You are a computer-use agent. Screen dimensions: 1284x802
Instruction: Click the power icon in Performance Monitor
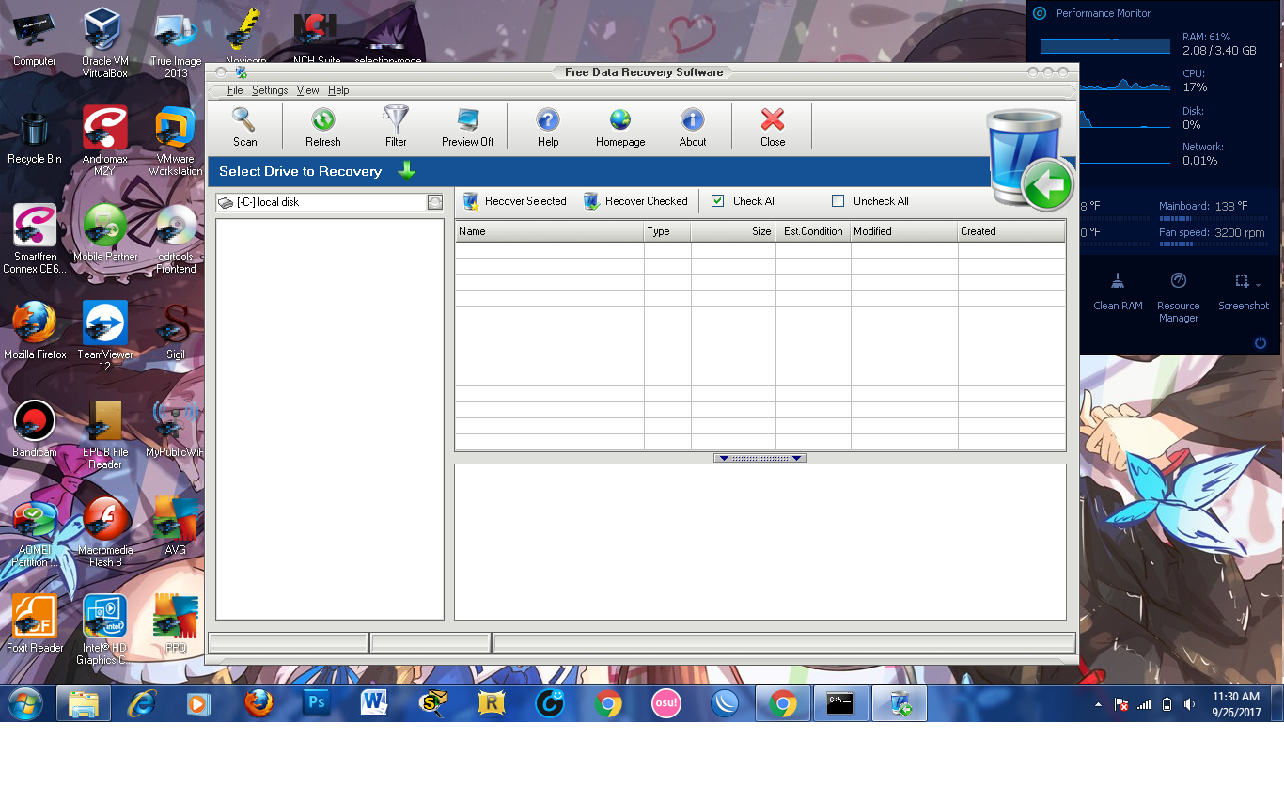pyautogui.click(x=1261, y=343)
